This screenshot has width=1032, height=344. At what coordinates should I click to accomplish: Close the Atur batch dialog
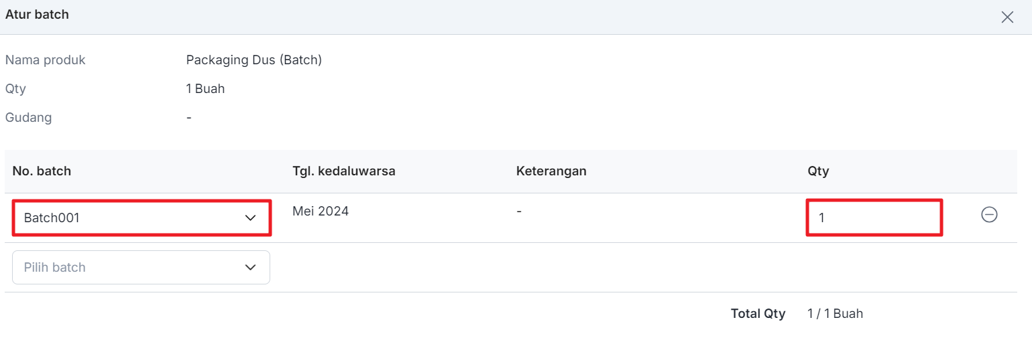point(1007,17)
